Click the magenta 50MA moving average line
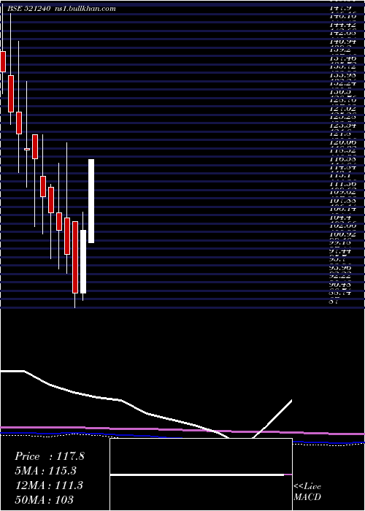Image resolution: width=365 pixels, height=511 pixels. coord(182,431)
